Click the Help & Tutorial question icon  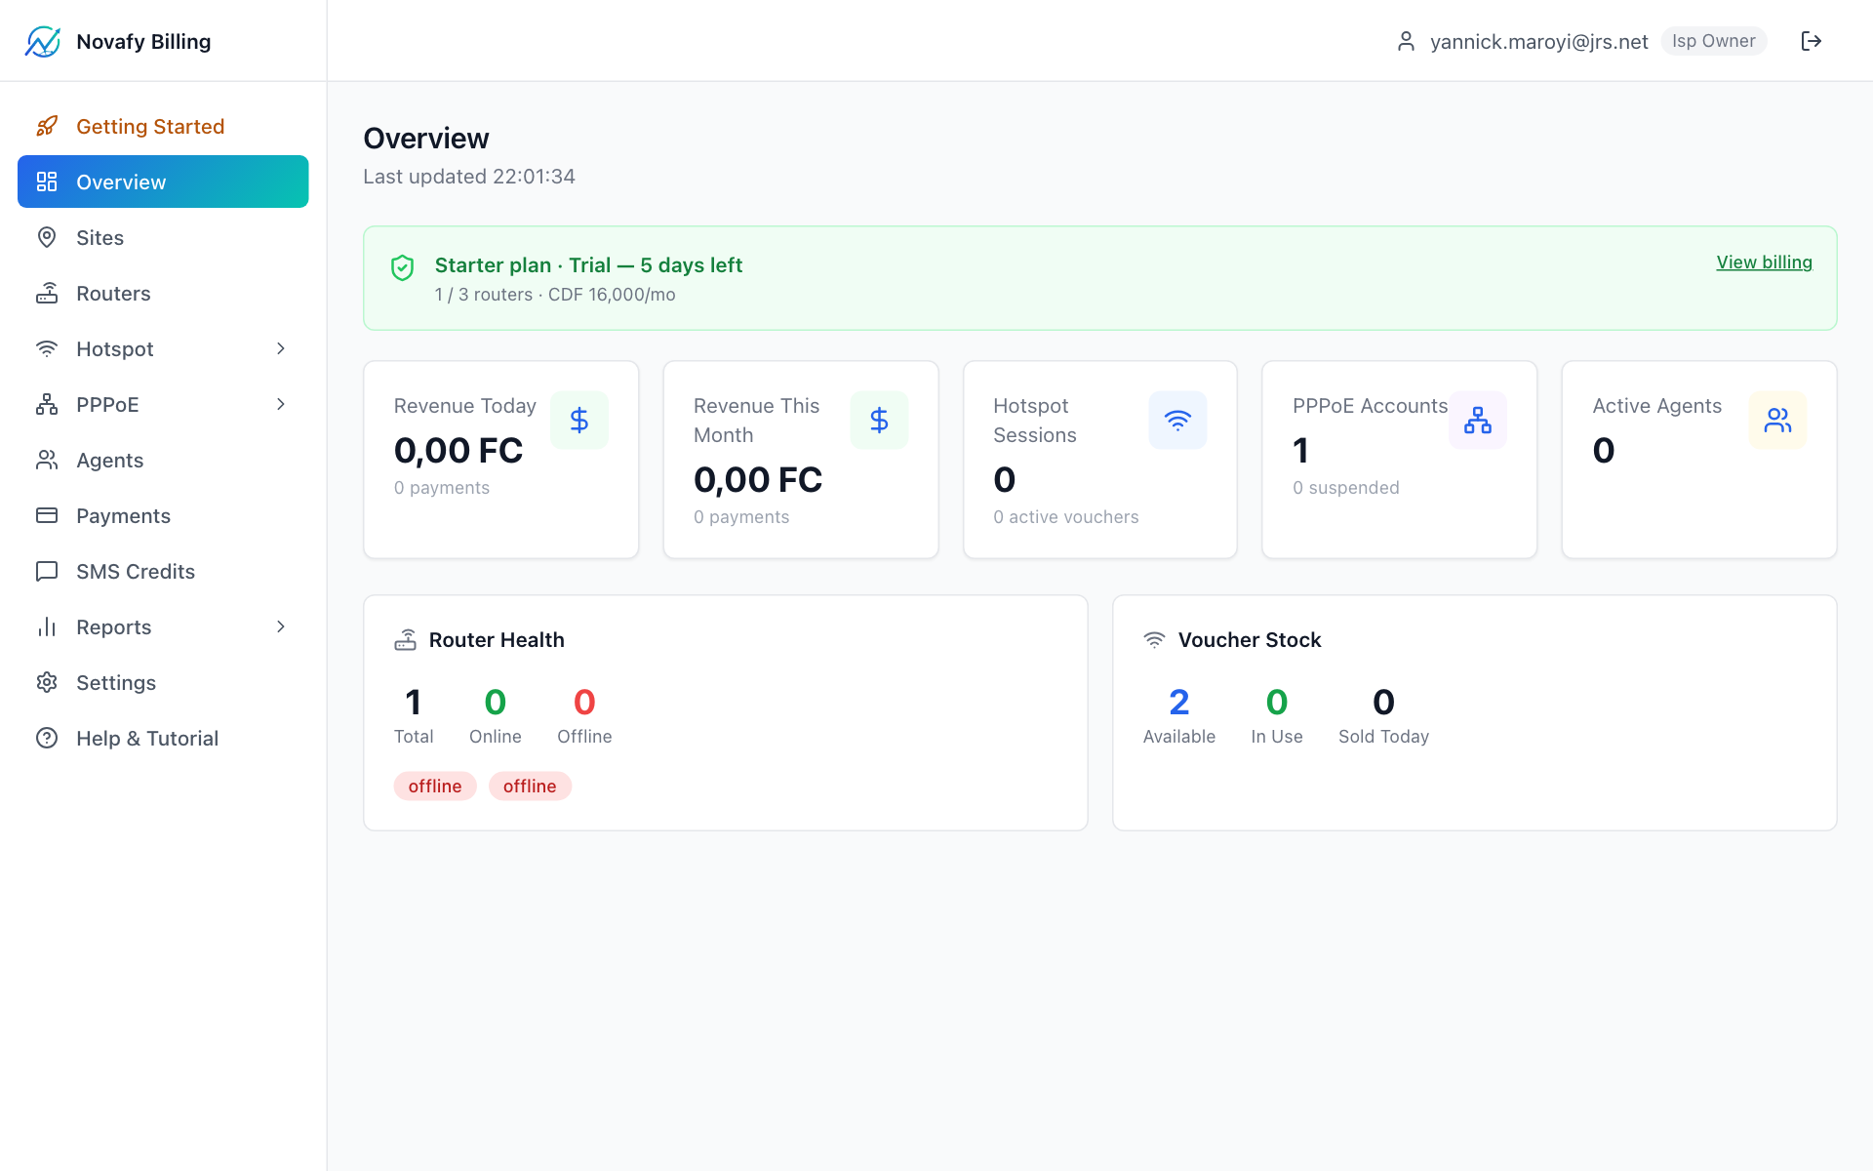click(x=47, y=738)
